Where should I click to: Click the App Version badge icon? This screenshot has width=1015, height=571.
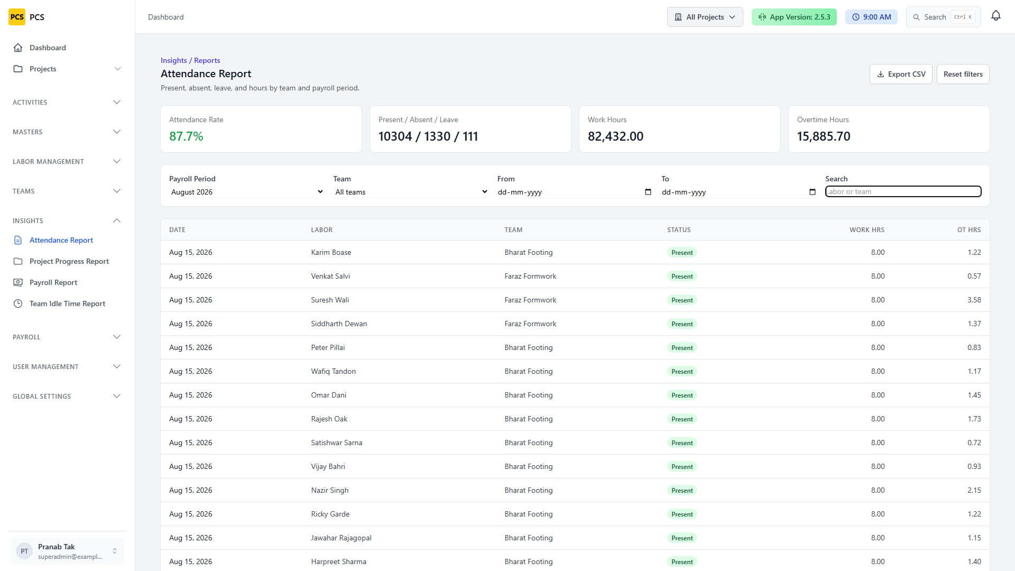762,17
